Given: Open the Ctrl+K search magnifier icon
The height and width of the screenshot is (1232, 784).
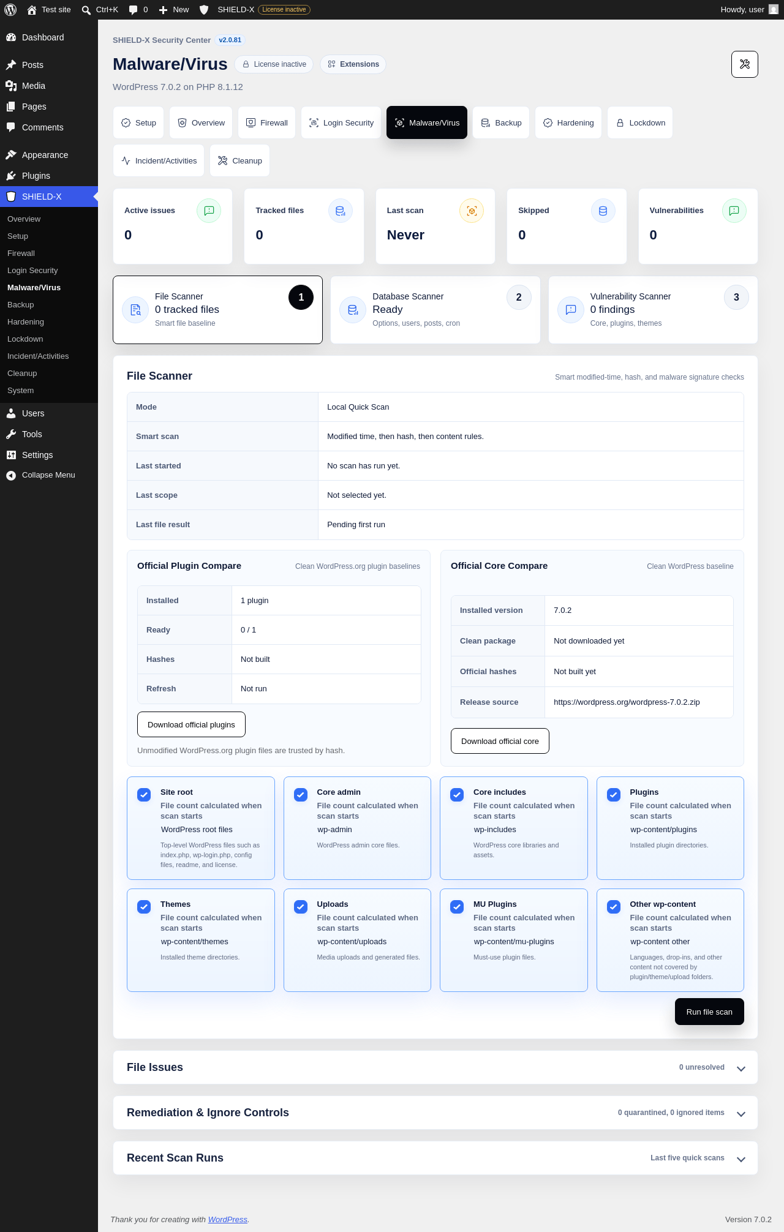Looking at the screenshot, I should (86, 10).
